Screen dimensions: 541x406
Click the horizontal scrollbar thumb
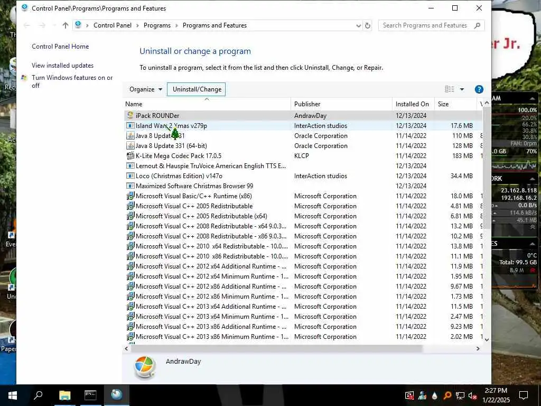[x=276, y=349]
